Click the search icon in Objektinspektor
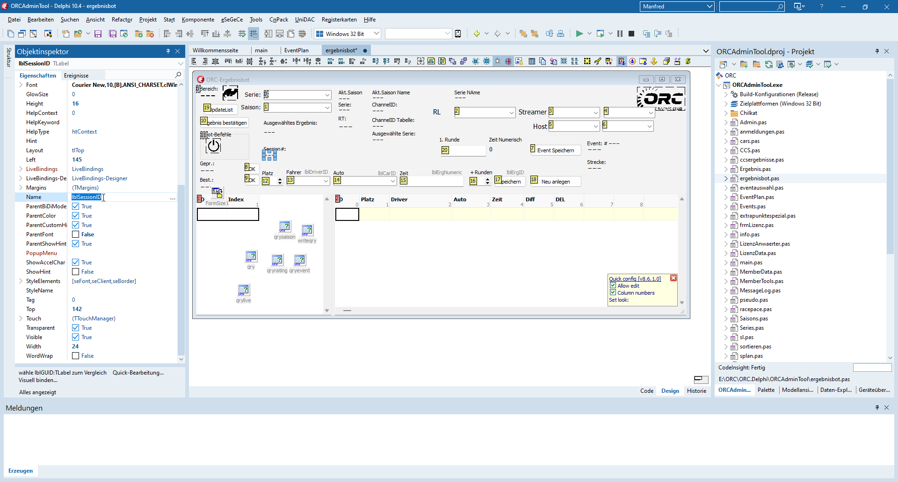 pos(178,75)
